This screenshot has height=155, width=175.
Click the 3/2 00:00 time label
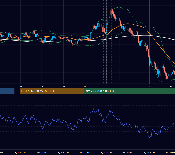106,152
